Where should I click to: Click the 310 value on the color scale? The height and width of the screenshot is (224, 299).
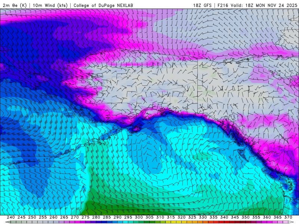[160, 217]
